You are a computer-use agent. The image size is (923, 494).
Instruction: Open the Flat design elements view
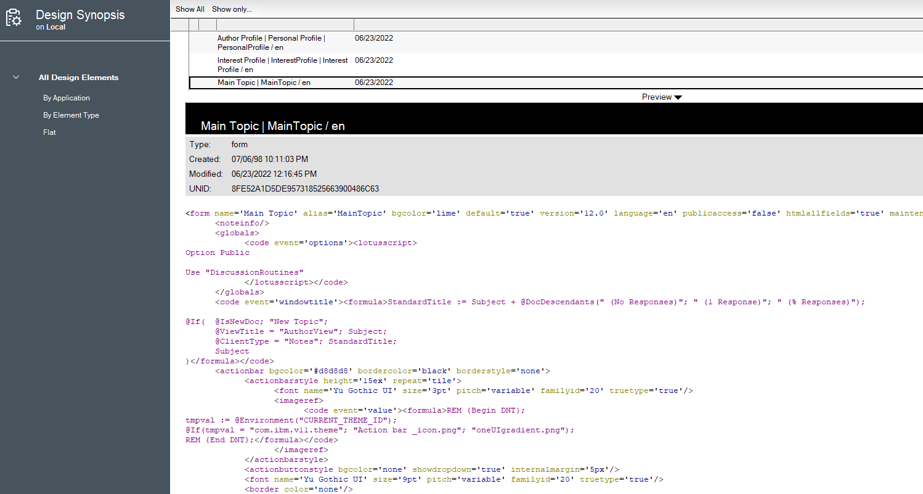click(49, 132)
